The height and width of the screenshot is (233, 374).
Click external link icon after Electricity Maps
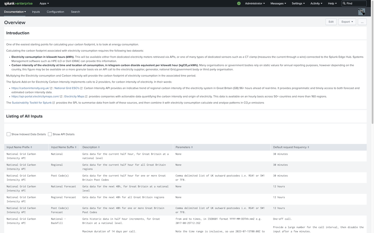pos(86,97)
